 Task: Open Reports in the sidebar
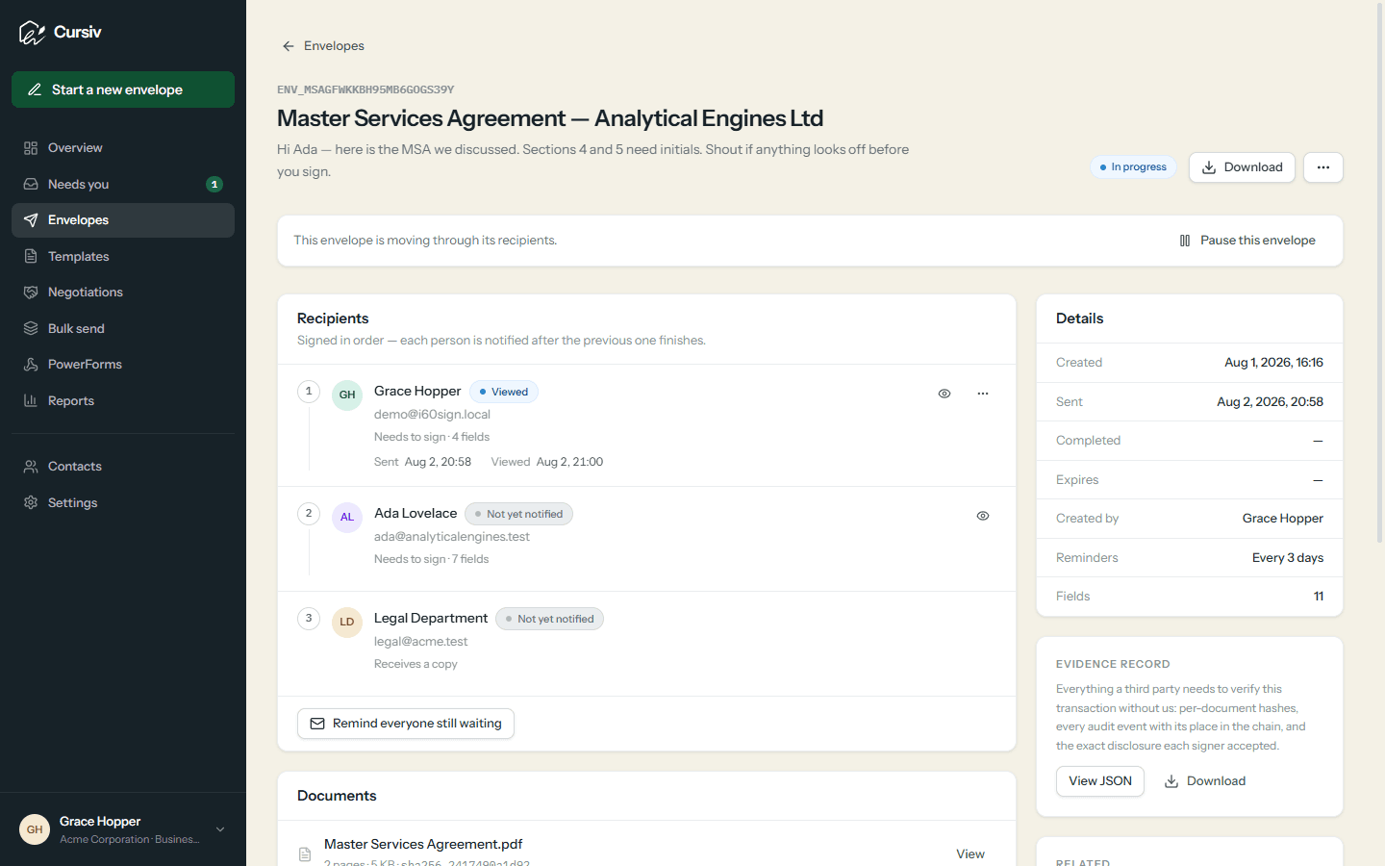click(x=123, y=400)
